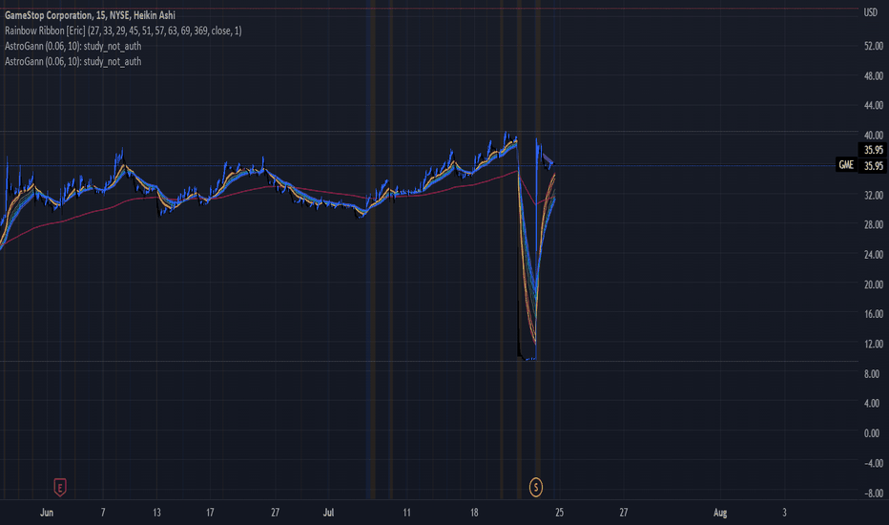
Task: Click the 12.00 price axis label
Action: [873, 344]
